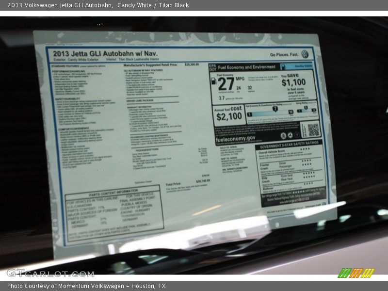
Task: Click the '24' city MPG value
Action: coord(238,88)
